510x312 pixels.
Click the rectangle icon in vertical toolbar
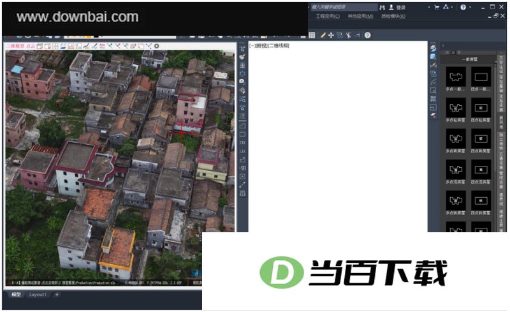242,134
